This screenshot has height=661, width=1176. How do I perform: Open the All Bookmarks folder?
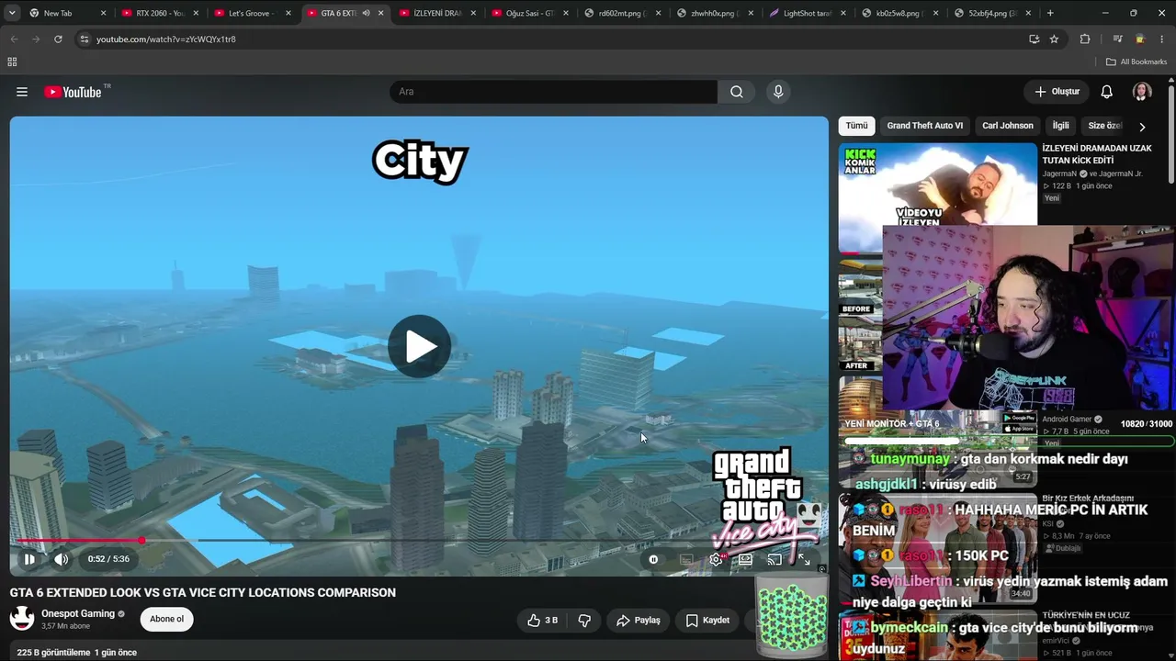coord(1136,62)
